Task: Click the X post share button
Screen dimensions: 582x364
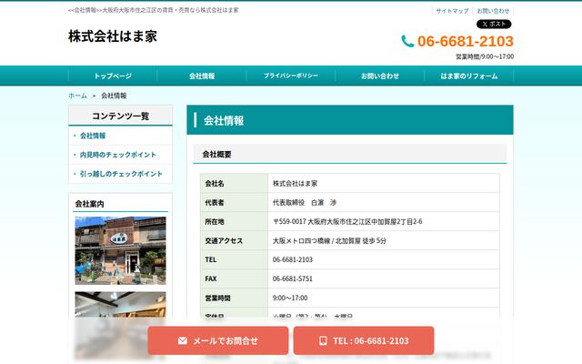Action: tap(494, 25)
